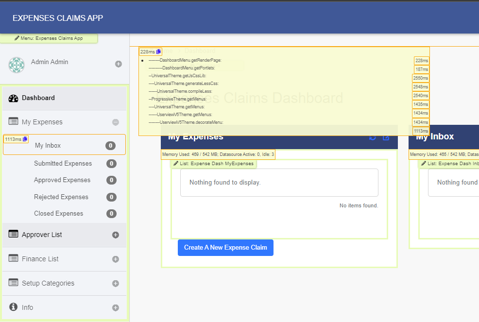Click the DashboardMenu.getRenderPage log line

[185, 60]
